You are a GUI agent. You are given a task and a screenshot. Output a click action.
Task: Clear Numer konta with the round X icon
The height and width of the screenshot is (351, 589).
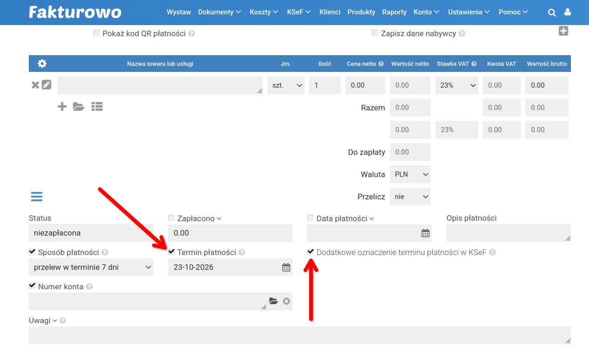[286, 301]
